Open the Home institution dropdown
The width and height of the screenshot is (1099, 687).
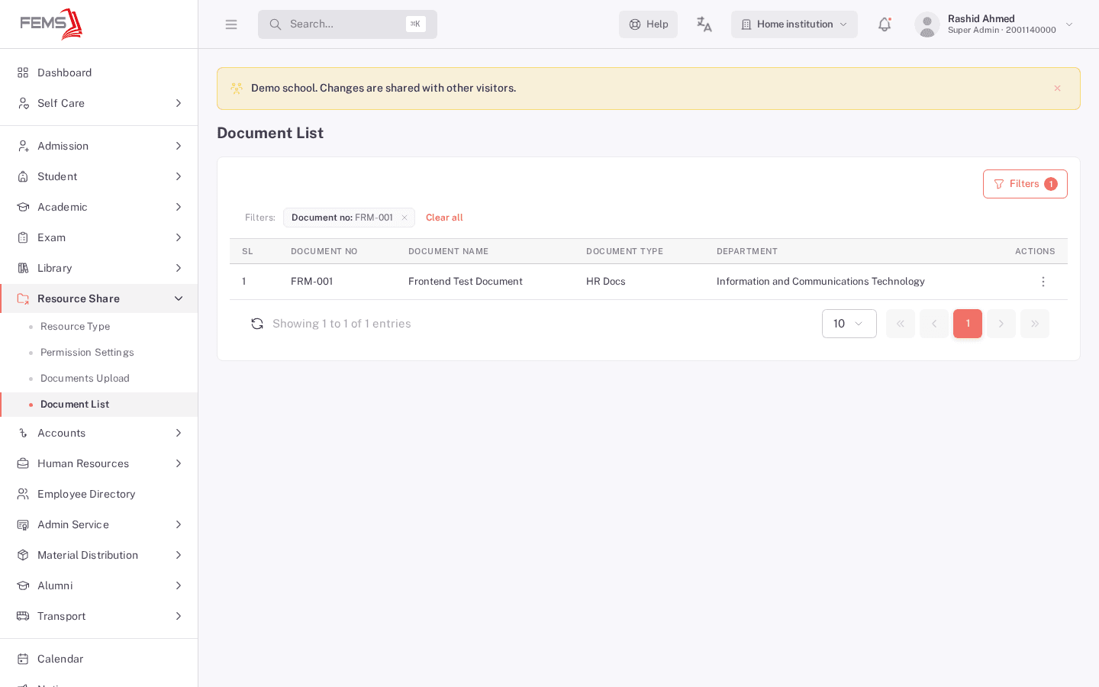pos(794,24)
